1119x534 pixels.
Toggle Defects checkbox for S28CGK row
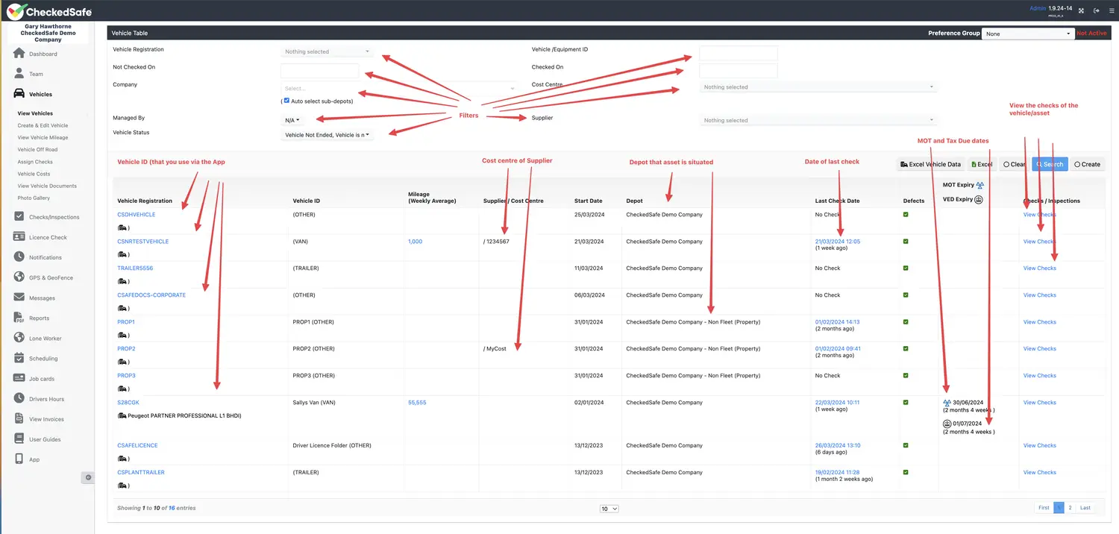click(906, 403)
